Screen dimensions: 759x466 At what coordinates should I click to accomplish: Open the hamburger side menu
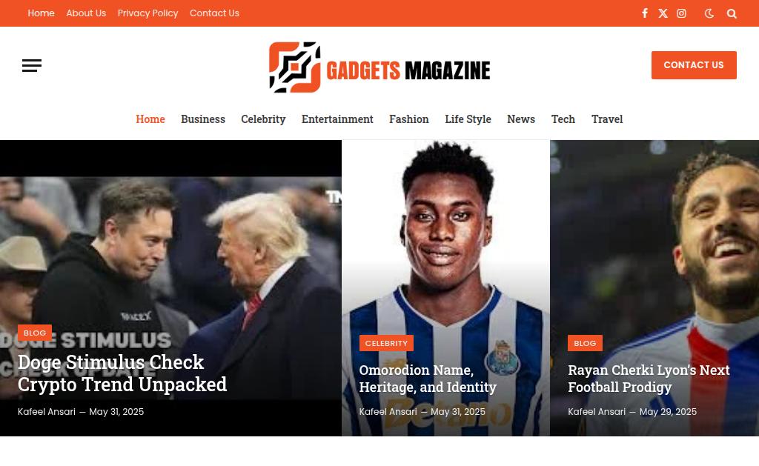32,65
